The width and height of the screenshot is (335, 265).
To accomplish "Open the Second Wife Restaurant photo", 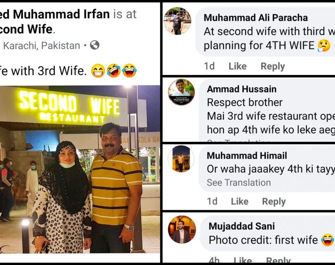I will click(80, 169).
